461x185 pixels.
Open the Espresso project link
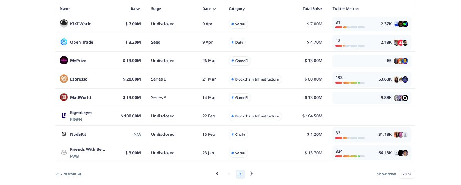point(79,79)
